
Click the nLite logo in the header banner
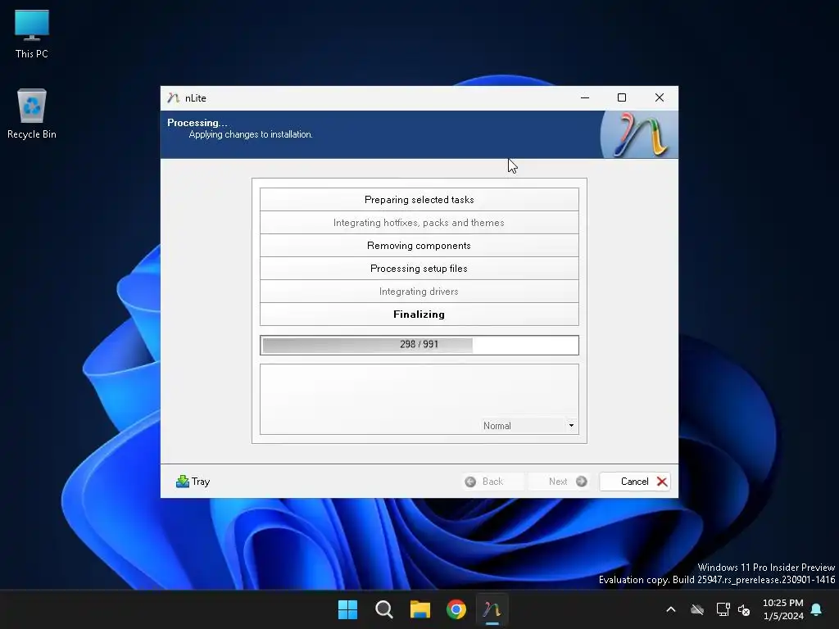click(639, 134)
